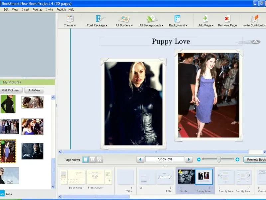Viewport: 266px width, 200px height.
Task: Go to next page arrow
Action: tap(189, 160)
